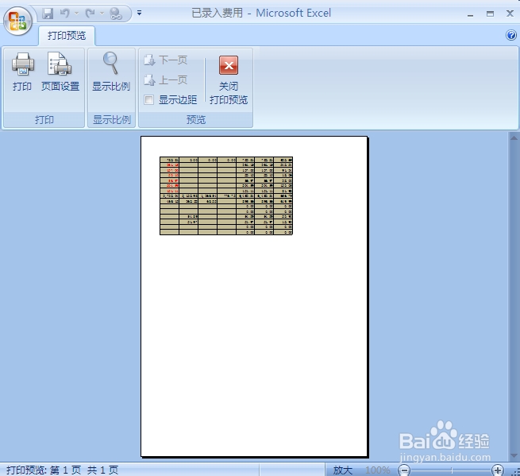Screen dimensions: 520x476
Task: Select the 打印预览 ribbon tab
Action: (x=67, y=35)
